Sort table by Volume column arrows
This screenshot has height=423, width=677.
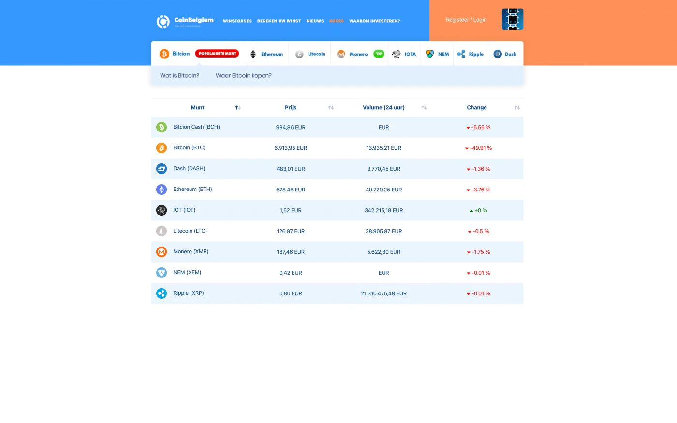point(424,108)
